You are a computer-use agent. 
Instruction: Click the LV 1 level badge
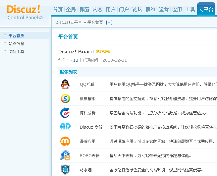103,52
